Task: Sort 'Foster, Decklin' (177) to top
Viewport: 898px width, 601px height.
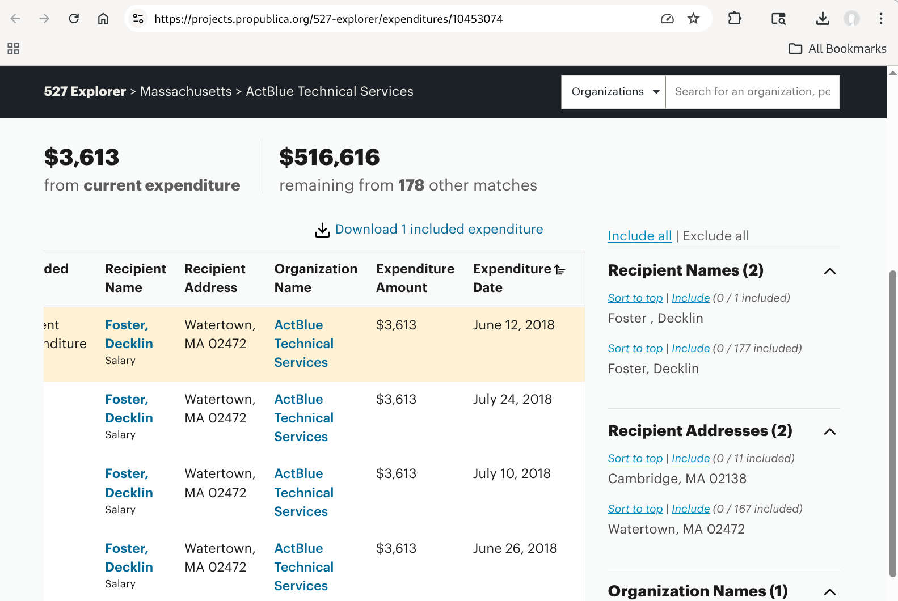Action: coord(635,348)
